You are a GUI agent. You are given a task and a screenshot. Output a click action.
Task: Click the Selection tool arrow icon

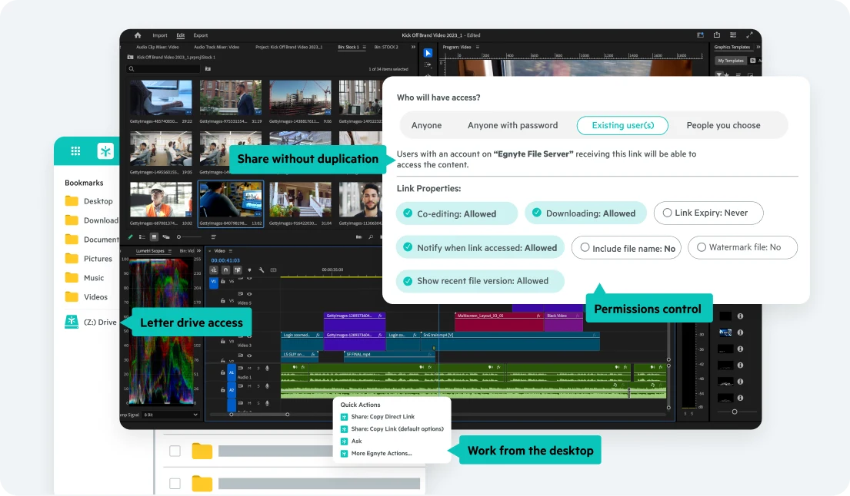[x=428, y=53]
